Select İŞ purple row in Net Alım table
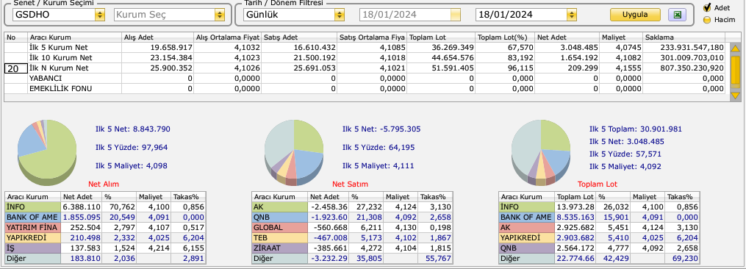746x269 pixels. tap(105, 248)
